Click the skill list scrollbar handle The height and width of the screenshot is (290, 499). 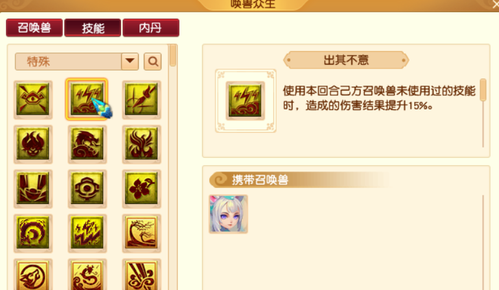point(173,55)
